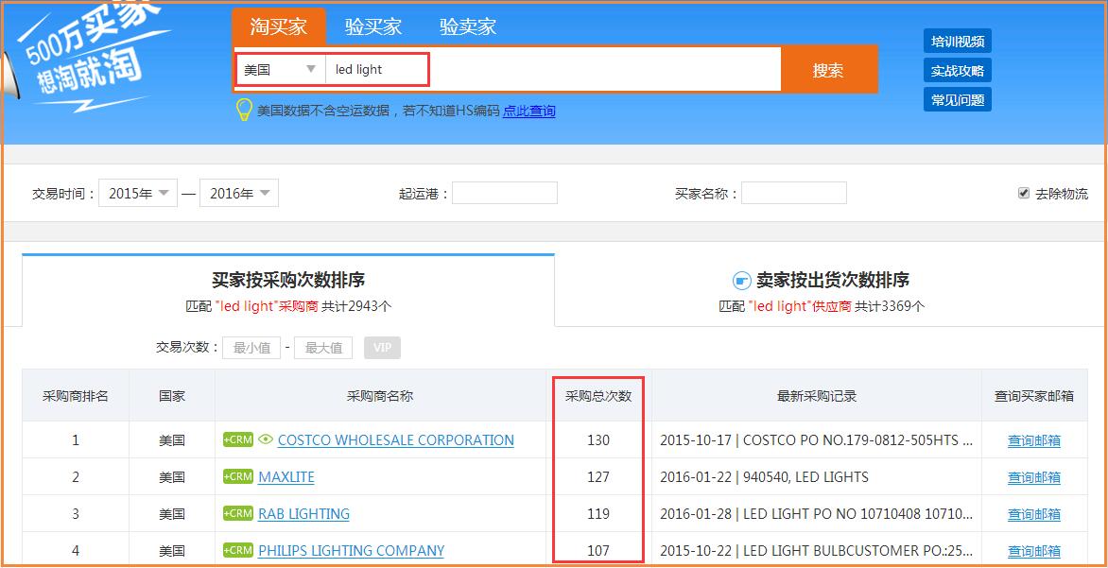Click the 采购商名称 column header
The height and width of the screenshot is (568, 1108).
pos(379,396)
